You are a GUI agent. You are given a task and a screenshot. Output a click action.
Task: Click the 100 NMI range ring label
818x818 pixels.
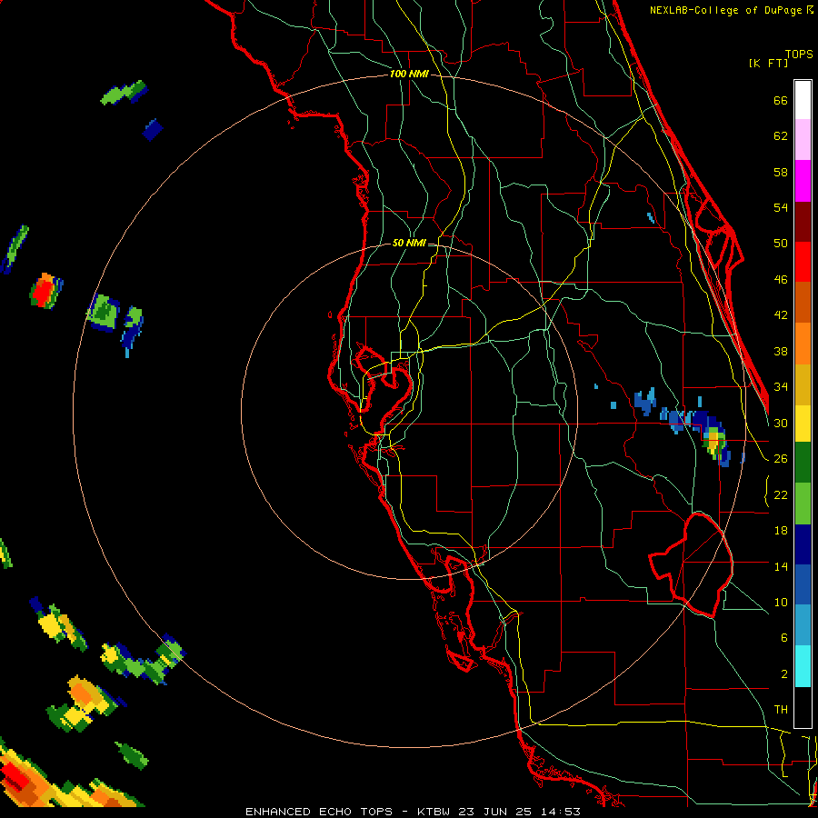(x=409, y=74)
